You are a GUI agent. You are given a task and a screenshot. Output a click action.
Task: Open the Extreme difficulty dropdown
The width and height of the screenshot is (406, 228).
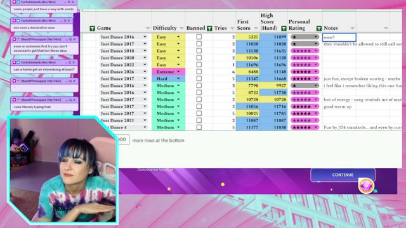click(x=178, y=72)
